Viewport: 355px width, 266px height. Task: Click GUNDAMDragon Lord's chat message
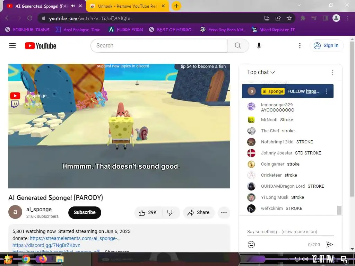click(316, 186)
